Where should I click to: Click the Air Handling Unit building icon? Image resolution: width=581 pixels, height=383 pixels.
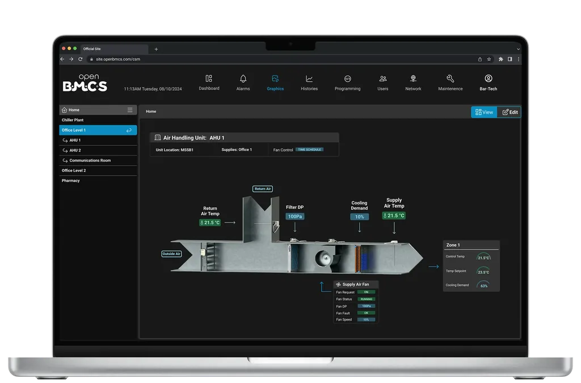coord(158,137)
